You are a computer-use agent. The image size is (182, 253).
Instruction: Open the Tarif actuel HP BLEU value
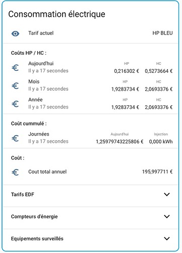point(162,33)
